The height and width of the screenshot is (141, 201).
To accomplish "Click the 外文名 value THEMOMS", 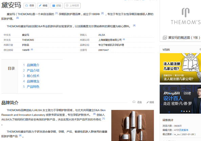I will [x=28, y=40].
